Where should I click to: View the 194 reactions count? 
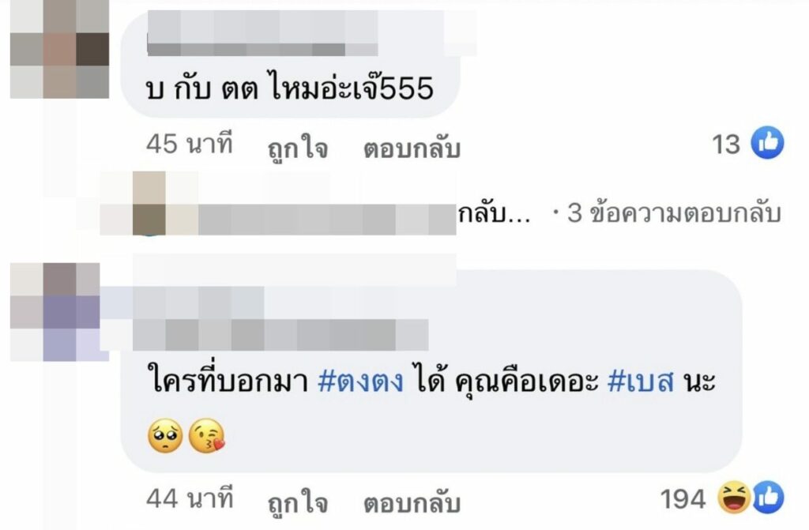[x=683, y=499]
